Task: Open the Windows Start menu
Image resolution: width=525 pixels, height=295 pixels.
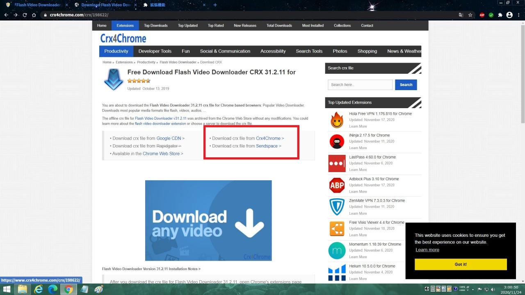Action: (x=7, y=289)
